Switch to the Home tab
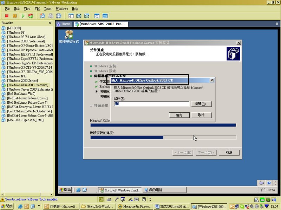 [64, 24]
